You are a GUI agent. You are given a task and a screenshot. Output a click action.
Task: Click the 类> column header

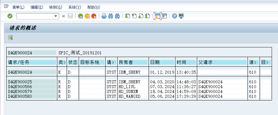pyautogui.click(x=62, y=62)
